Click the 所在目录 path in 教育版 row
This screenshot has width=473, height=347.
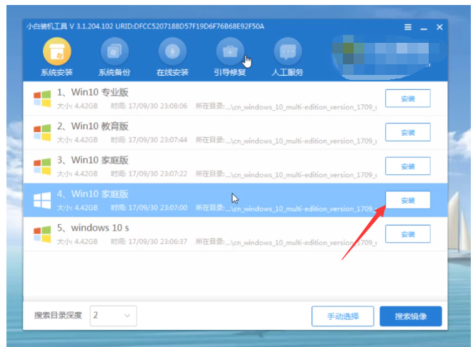[x=286, y=140]
